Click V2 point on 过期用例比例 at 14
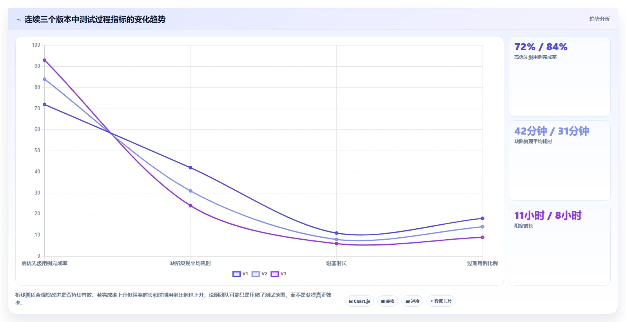 tap(483, 227)
